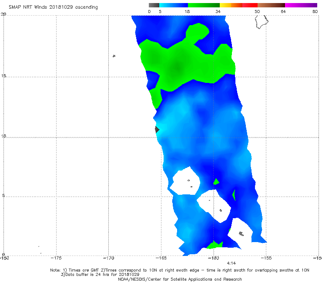This screenshot has height=282, width=322.
Task: Select the blue segment of the wind color bar
Action: [x=174, y=5]
